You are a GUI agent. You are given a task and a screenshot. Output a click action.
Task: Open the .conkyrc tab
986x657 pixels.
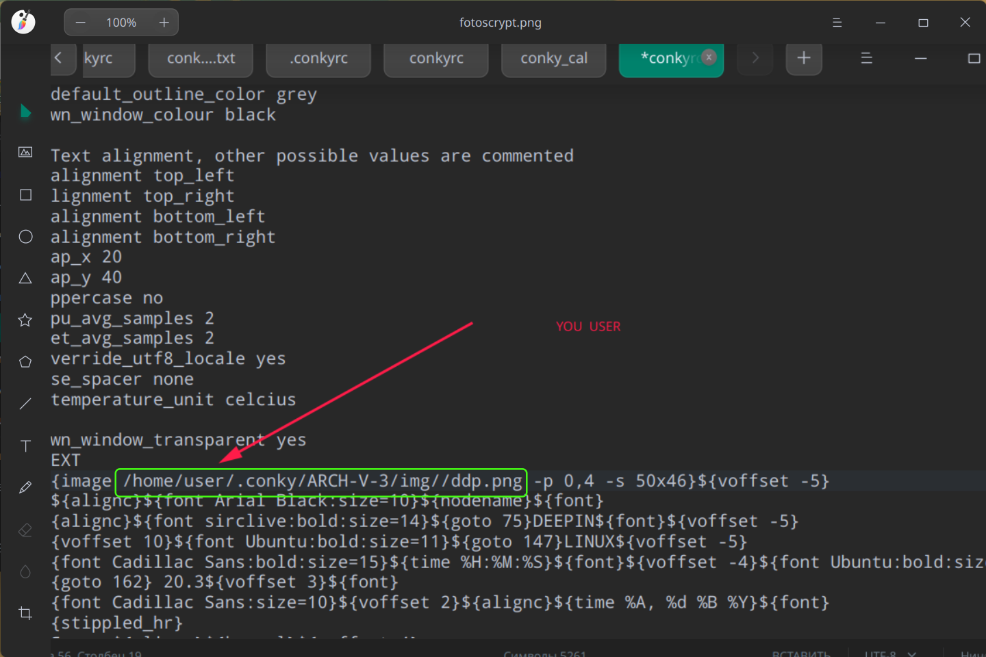tap(318, 59)
